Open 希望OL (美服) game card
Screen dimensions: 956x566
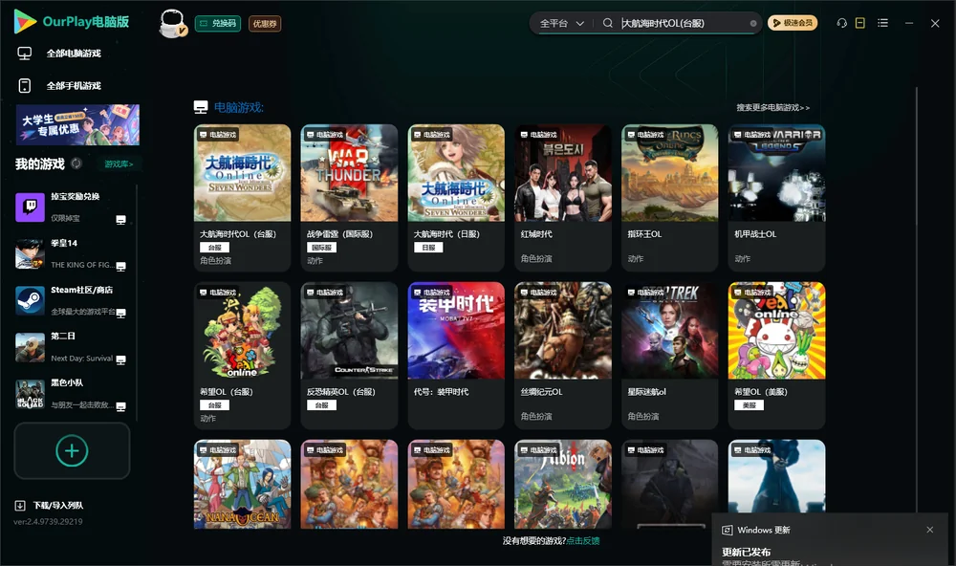776,356
